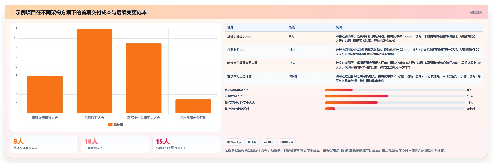Image resolution: width=493 pixels, height=163 pixels.
Task: Click the 维度 table column header
Action: pyautogui.click(x=230, y=28)
